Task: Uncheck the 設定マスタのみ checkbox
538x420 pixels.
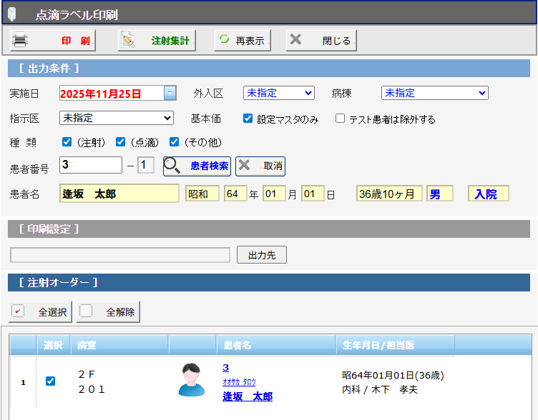Action: point(248,119)
